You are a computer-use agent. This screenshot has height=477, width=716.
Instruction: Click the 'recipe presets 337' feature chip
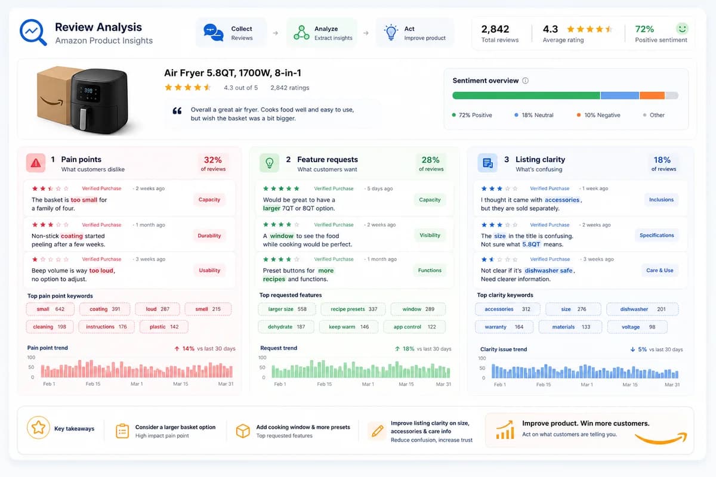pos(353,309)
